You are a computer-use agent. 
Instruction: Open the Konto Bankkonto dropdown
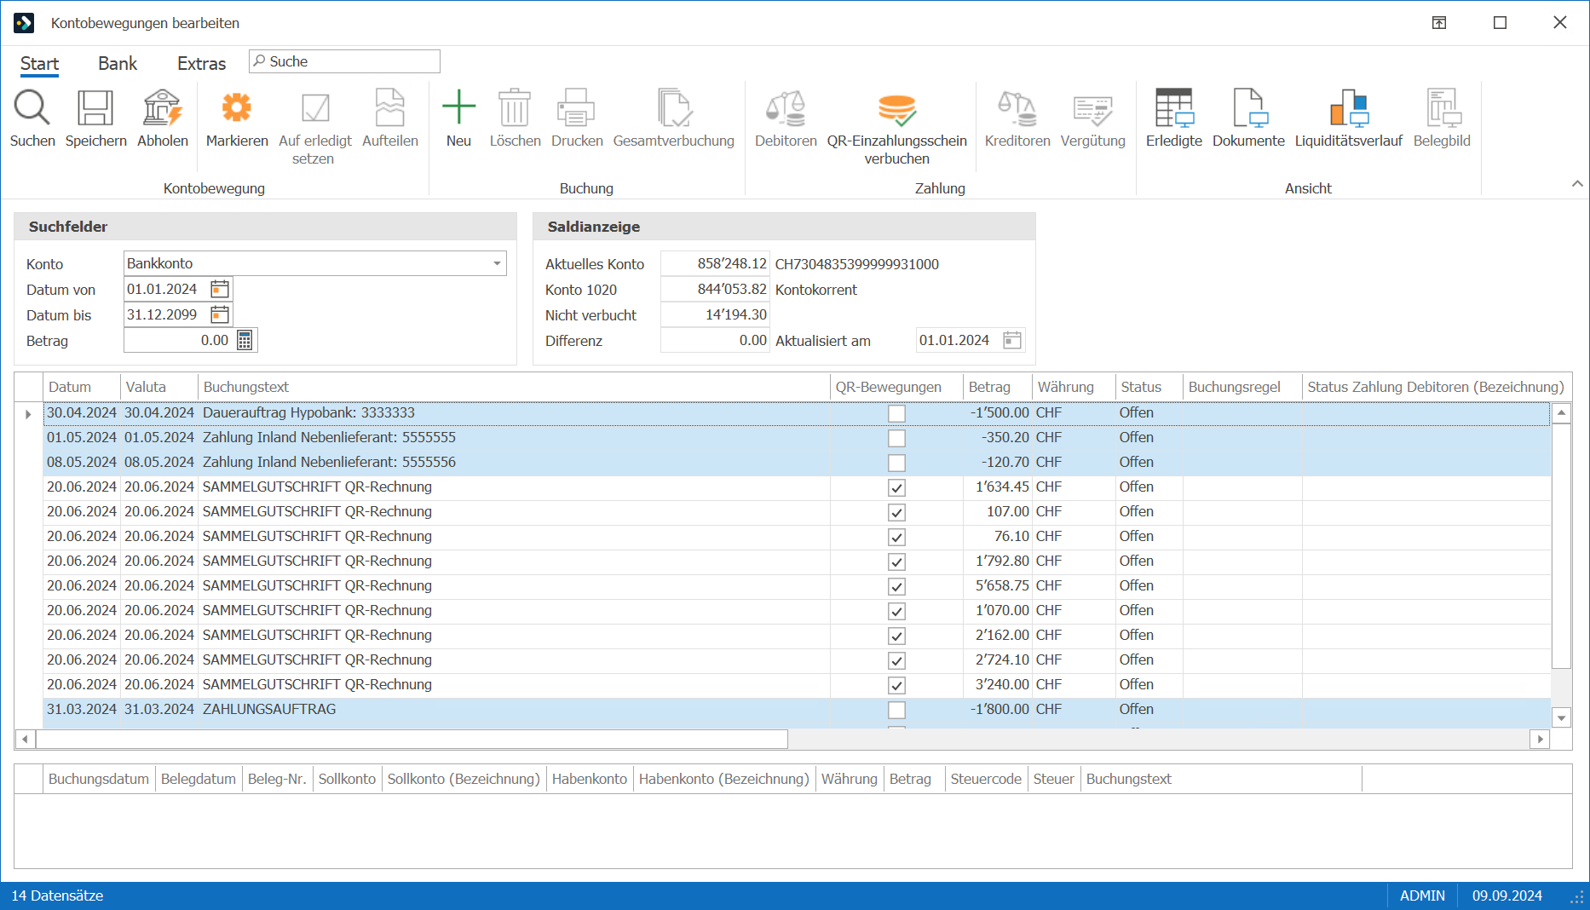(497, 263)
